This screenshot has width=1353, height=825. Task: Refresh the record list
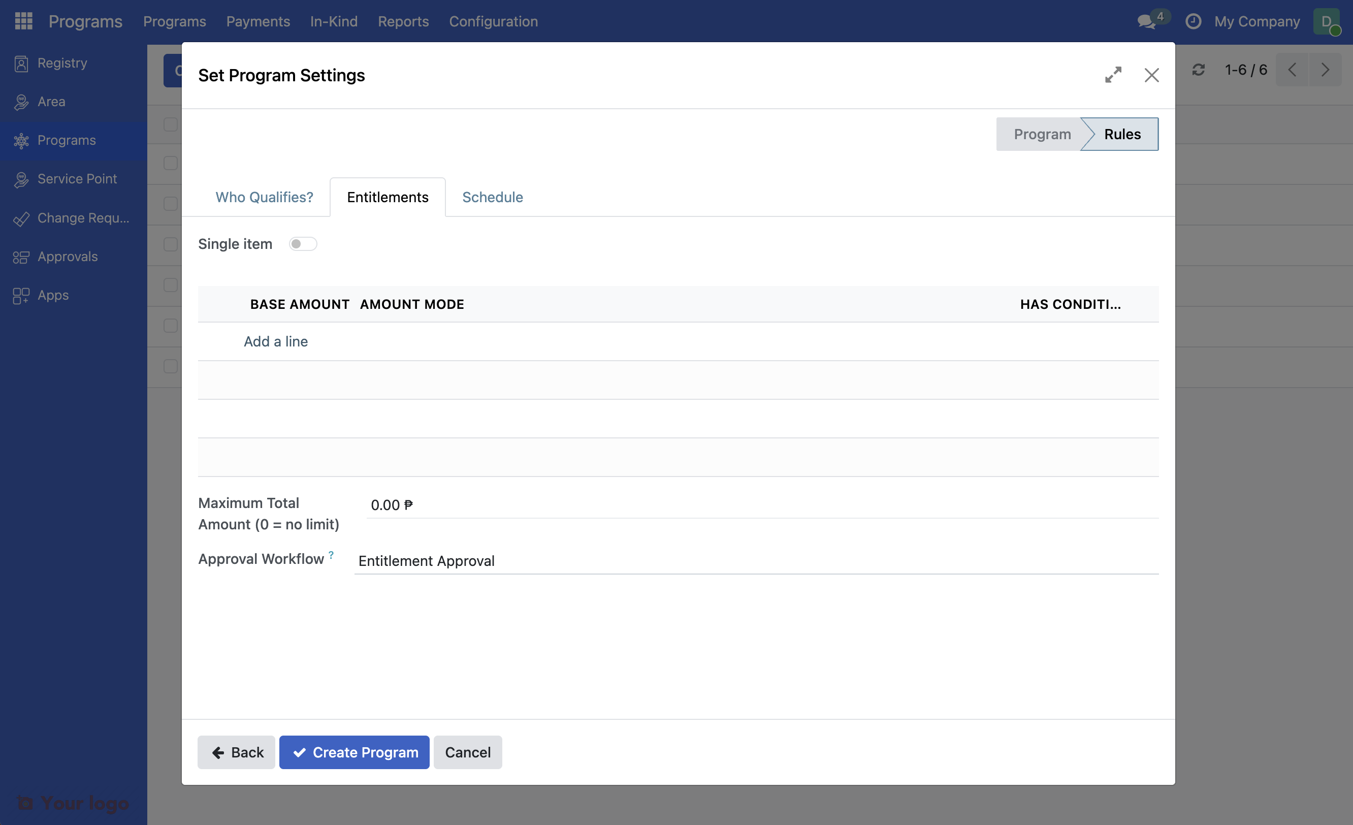[x=1199, y=70]
